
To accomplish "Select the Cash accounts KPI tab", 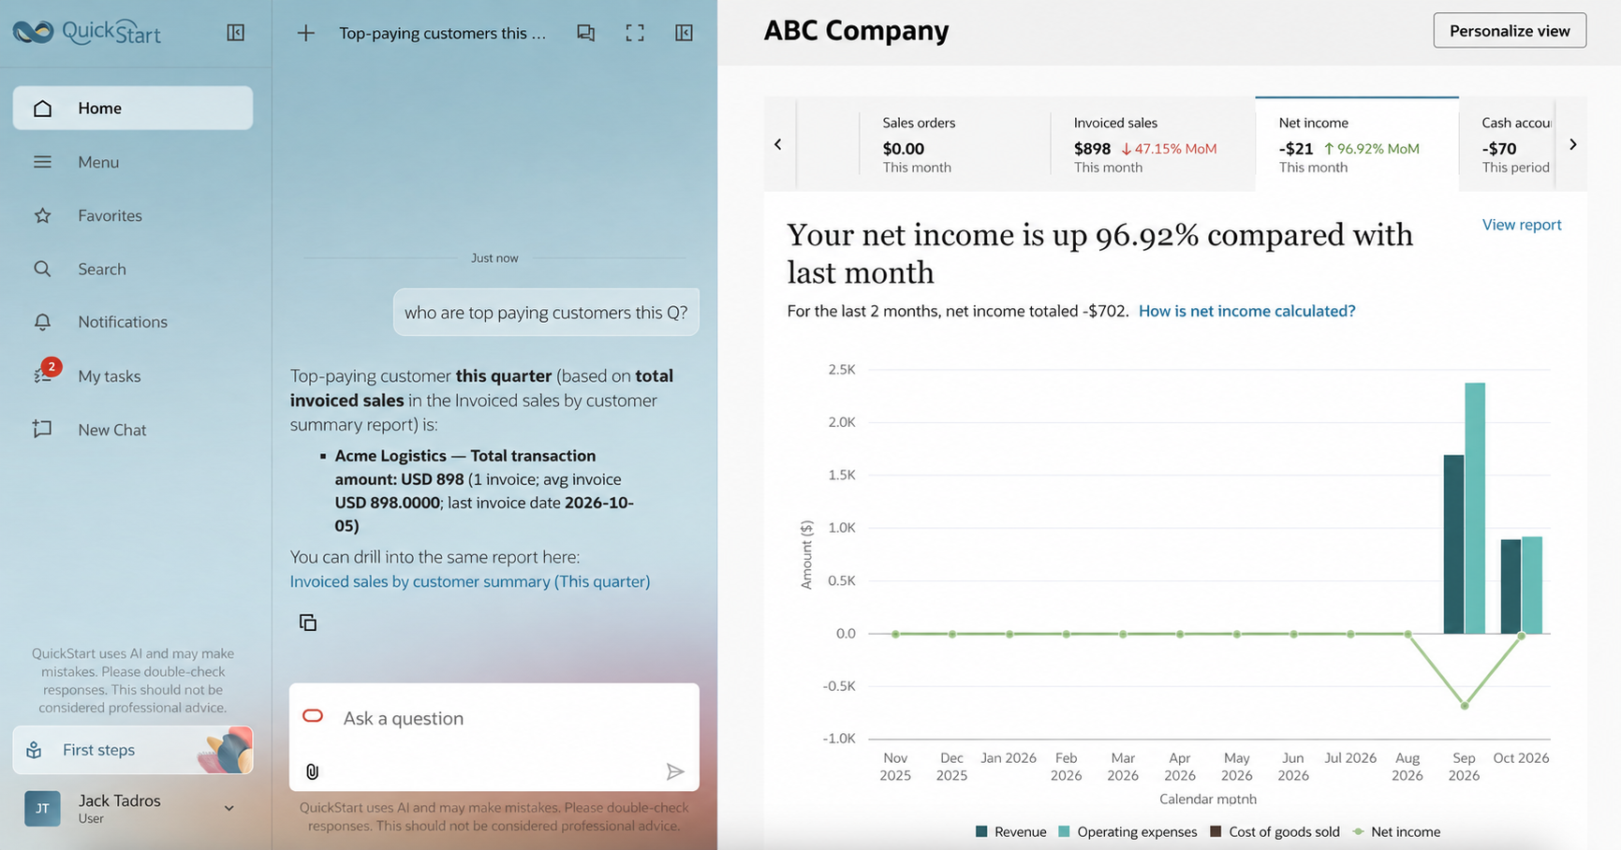I will pyautogui.click(x=1507, y=144).
